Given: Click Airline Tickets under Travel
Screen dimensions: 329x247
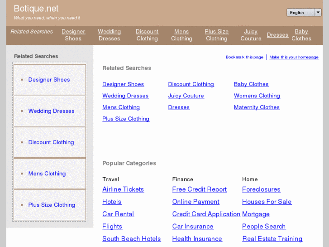Looking at the screenshot, I should 123,189.
